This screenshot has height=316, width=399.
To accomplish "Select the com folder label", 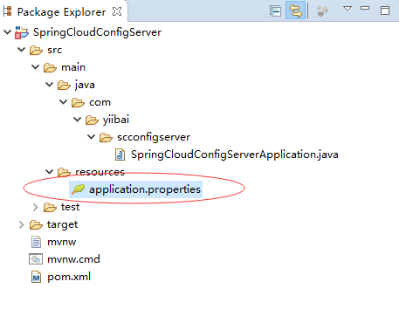I will coord(100,102).
